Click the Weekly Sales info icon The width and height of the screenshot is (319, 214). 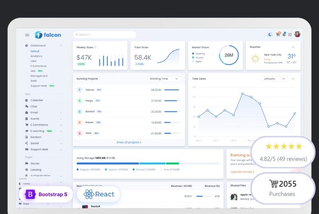coord(95,47)
